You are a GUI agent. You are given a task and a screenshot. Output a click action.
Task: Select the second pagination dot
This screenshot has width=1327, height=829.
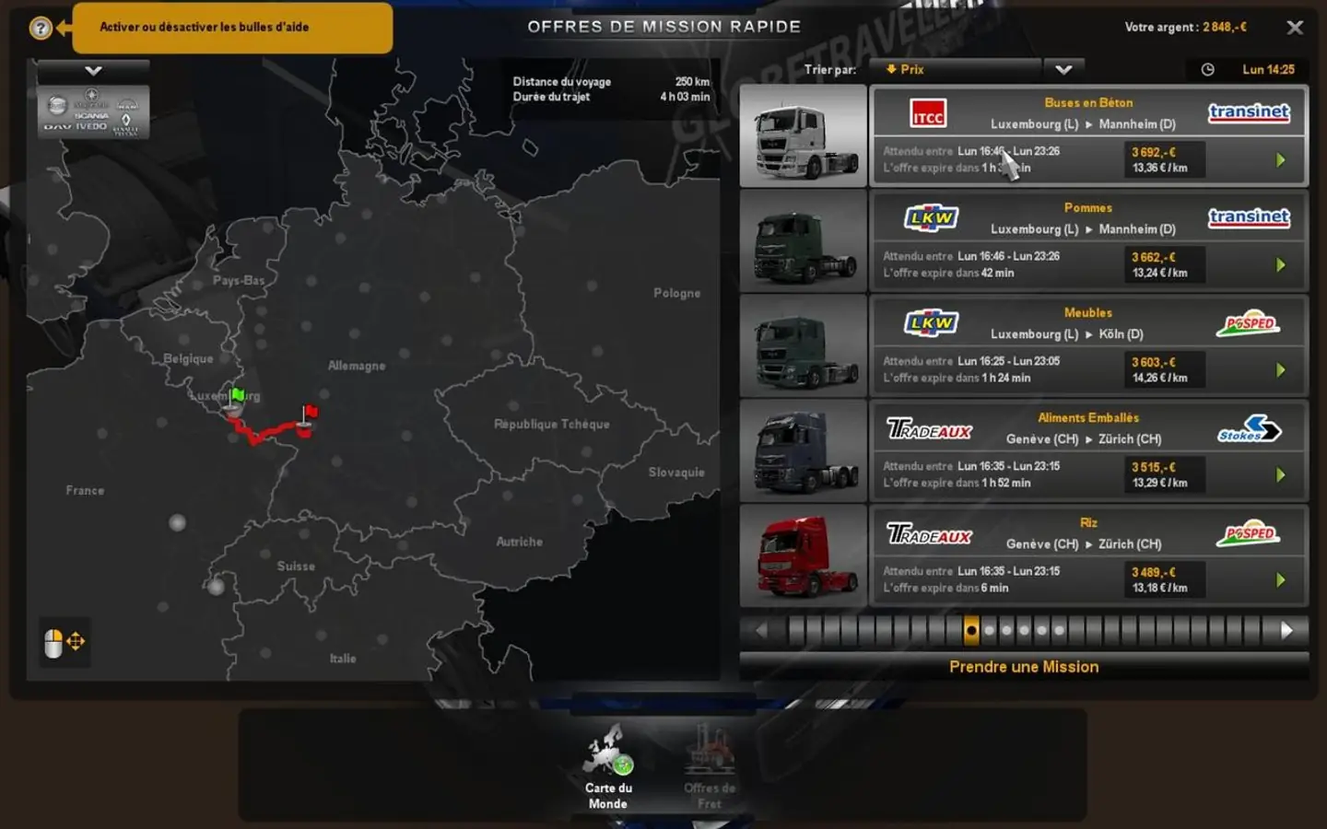[x=988, y=630]
